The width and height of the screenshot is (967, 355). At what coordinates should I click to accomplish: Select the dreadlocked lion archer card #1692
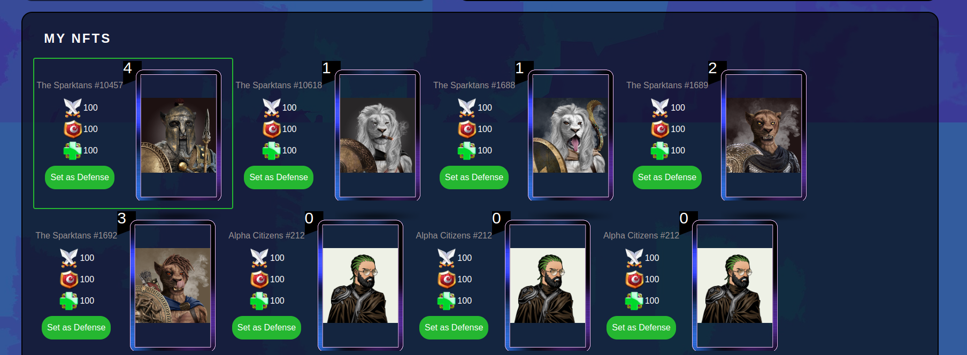click(x=173, y=285)
